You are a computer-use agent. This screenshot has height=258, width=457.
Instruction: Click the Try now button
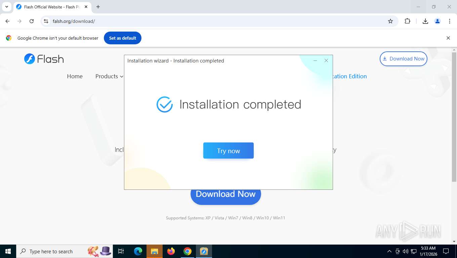[228, 150]
